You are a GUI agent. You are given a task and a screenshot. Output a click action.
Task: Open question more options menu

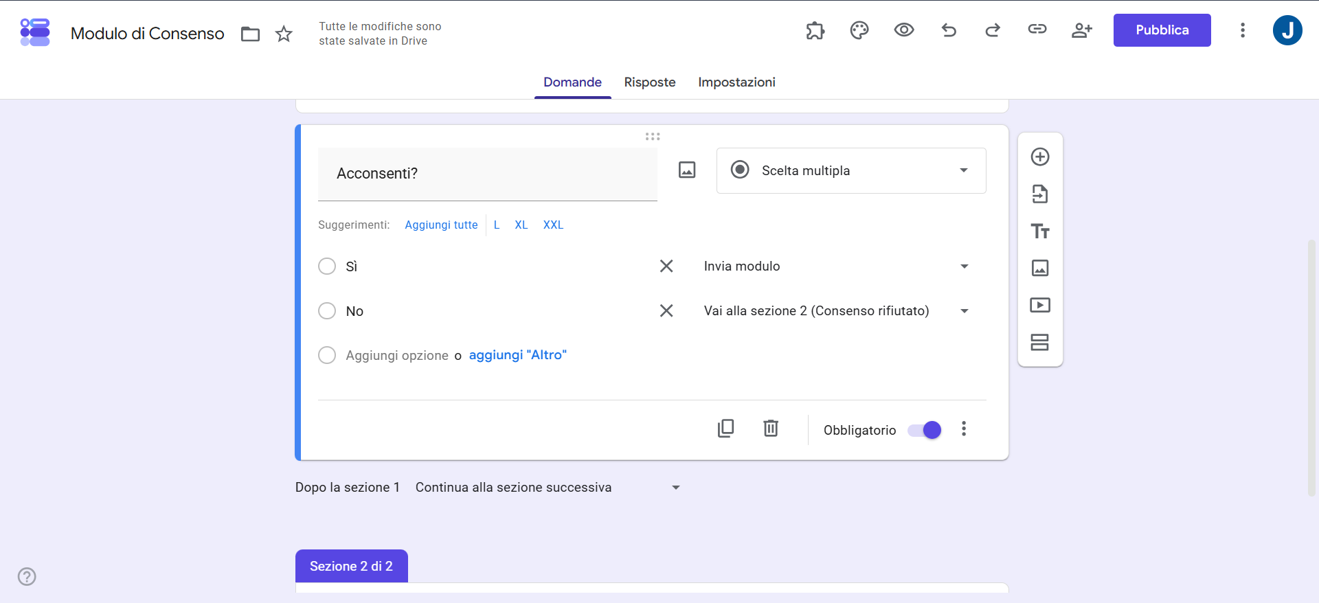pyautogui.click(x=964, y=429)
